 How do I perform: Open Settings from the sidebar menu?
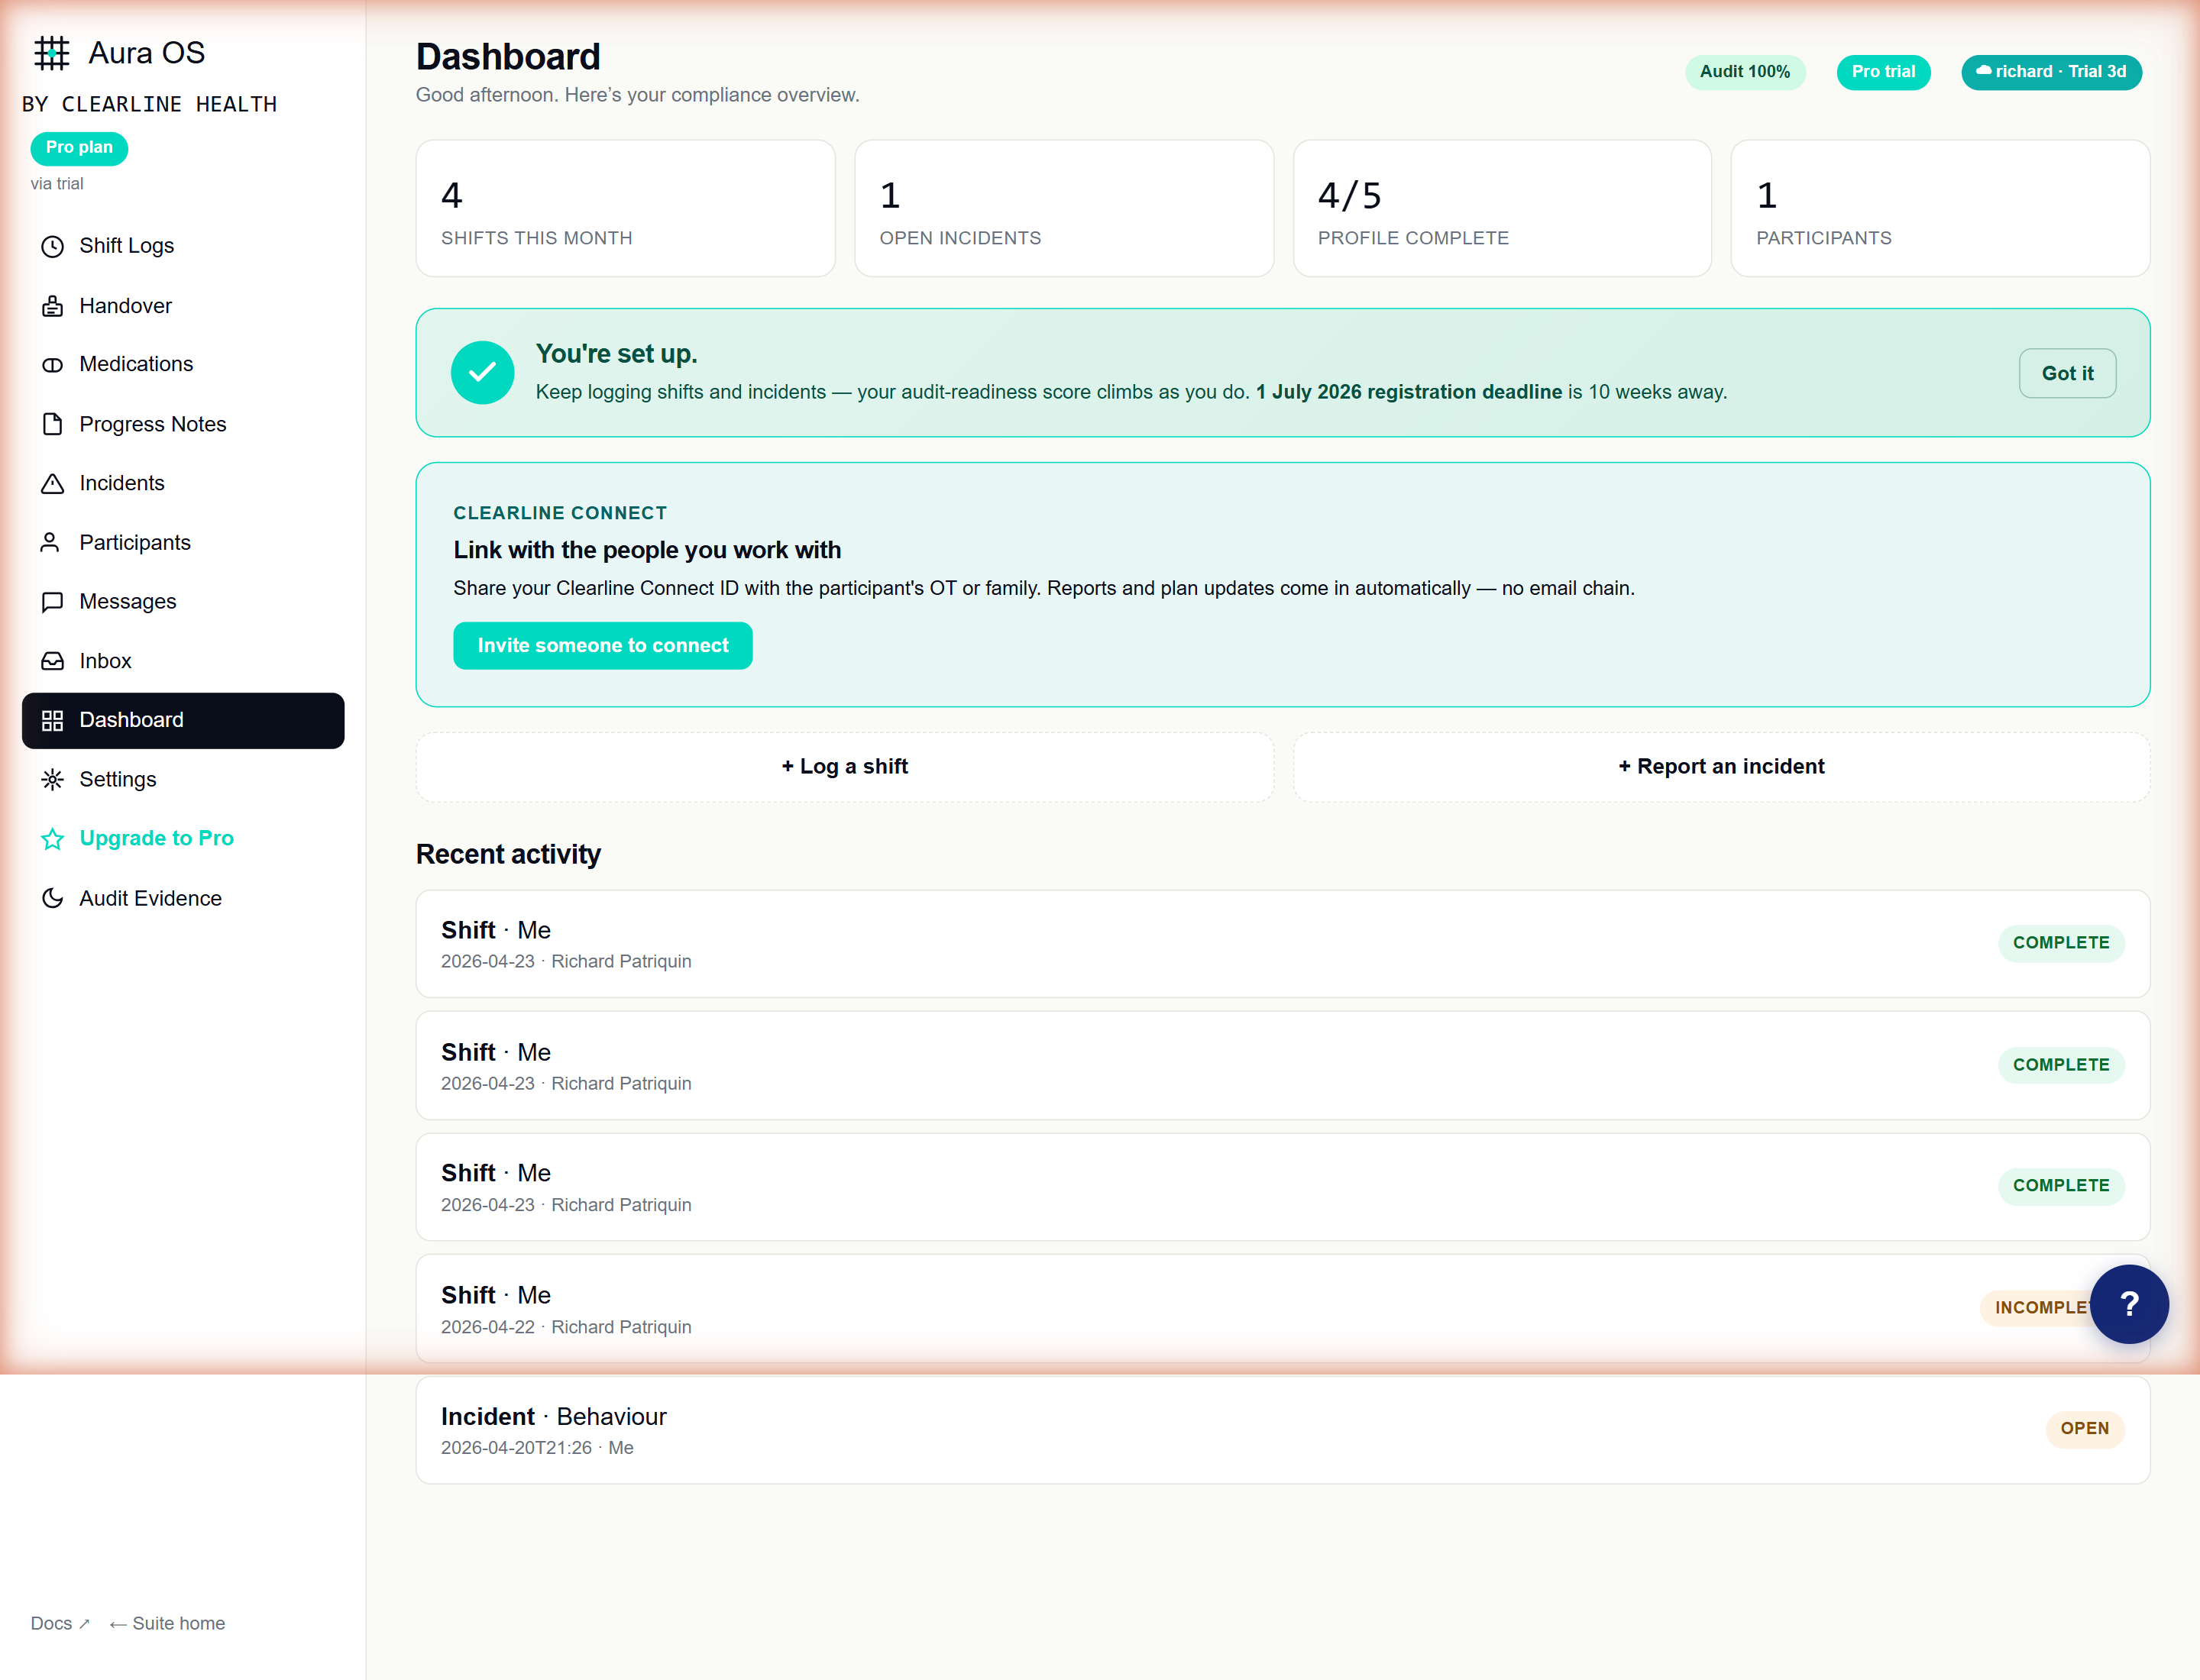117,779
